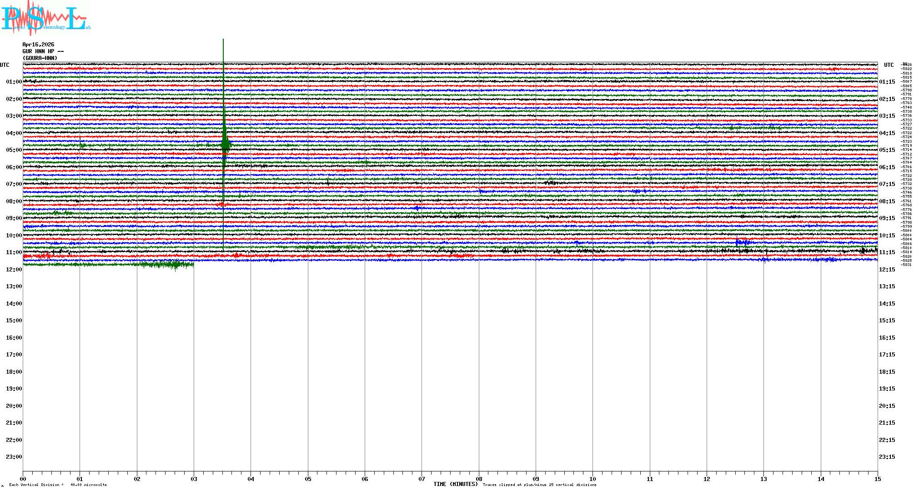This screenshot has width=914, height=491.
Task: Click the PSL Seismology Lab logo
Action: click(x=45, y=18)
